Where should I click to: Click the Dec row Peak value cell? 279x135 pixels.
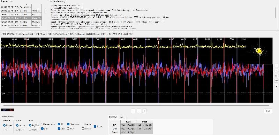point(144,128)
